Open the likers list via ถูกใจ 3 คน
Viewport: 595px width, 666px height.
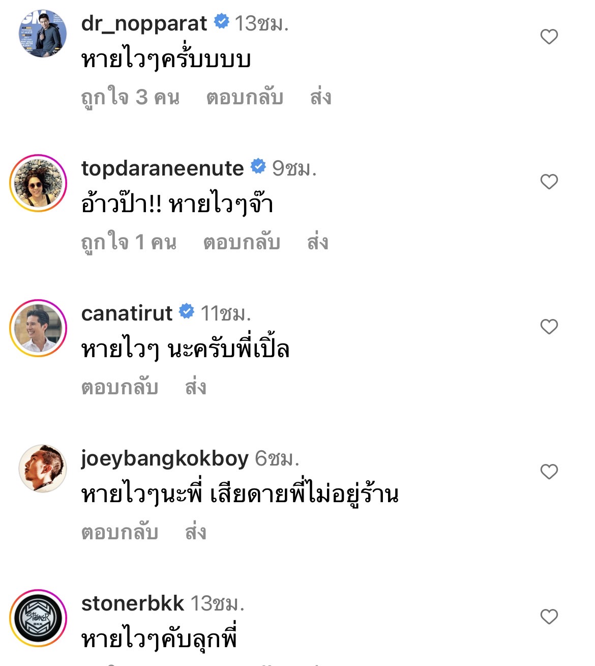[130, 96]
